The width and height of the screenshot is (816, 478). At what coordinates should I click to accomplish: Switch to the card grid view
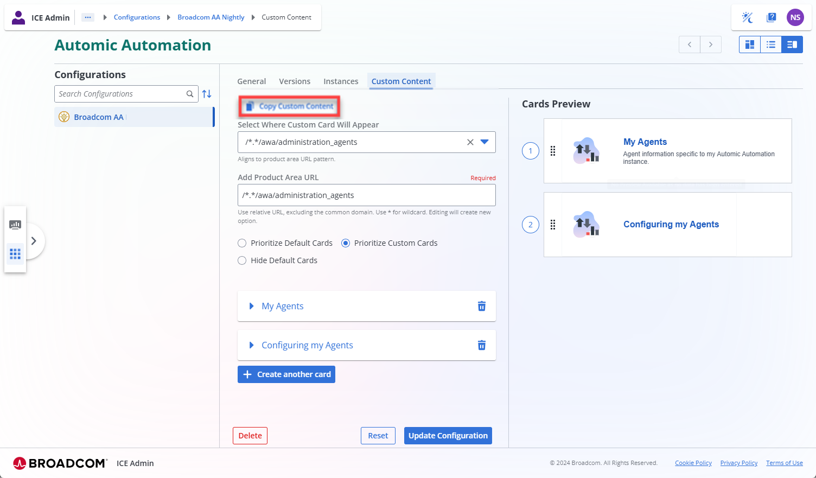click(750, 44)
